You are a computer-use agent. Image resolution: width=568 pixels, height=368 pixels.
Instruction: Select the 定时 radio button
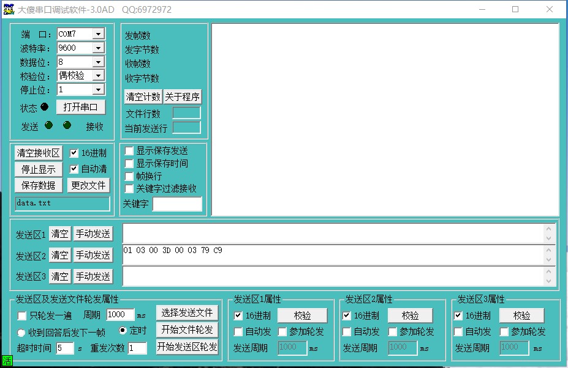tap(123, 330)
